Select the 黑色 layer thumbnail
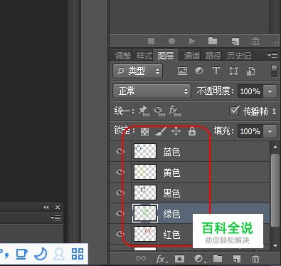This screenshot has width=281, height=266. coord(145,193)
